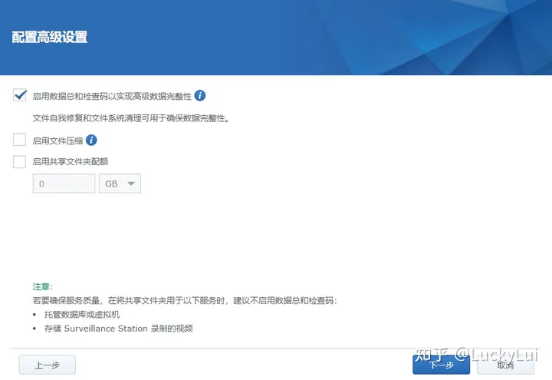Click the 文件自我修复 description line
Screen dimensions: 552x380
[x=131, y=119]
